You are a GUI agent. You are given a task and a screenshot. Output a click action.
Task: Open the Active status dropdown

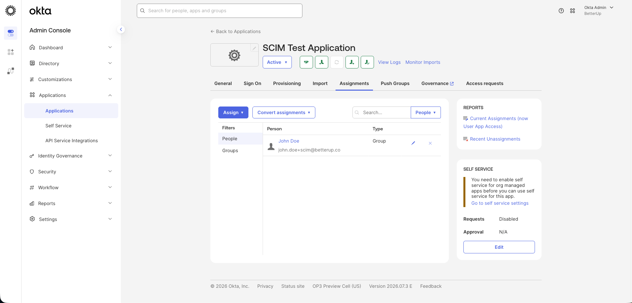(x=277, y=62)
